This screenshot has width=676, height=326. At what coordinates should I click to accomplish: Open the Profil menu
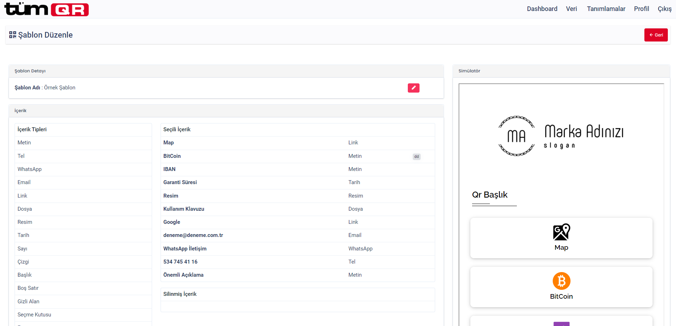click(641, 9)
